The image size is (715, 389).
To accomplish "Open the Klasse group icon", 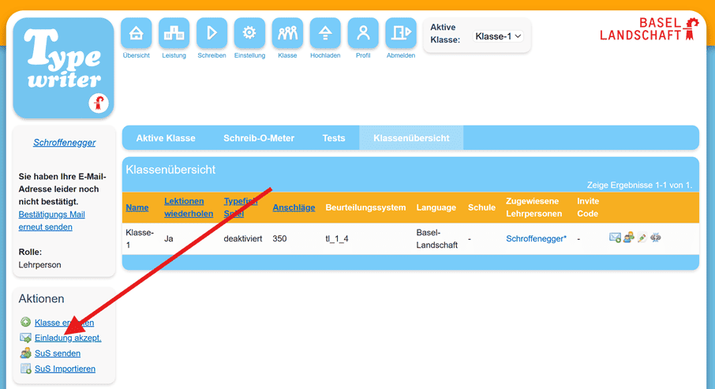I will 287,33.
